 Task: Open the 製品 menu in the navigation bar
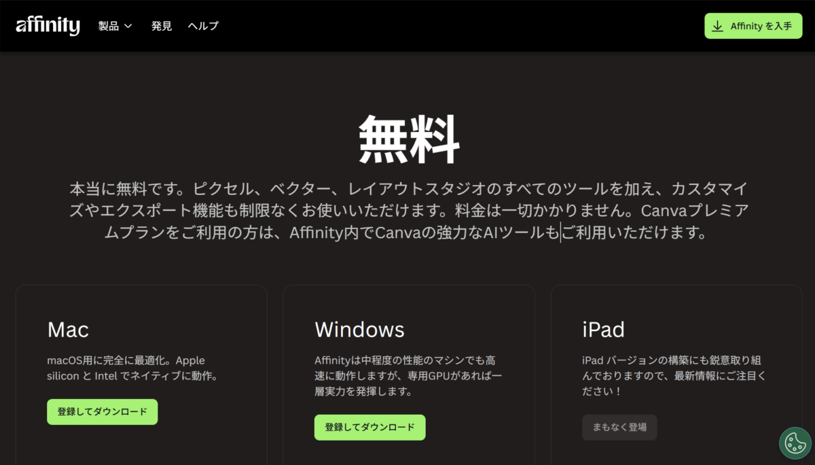point(109,27)
